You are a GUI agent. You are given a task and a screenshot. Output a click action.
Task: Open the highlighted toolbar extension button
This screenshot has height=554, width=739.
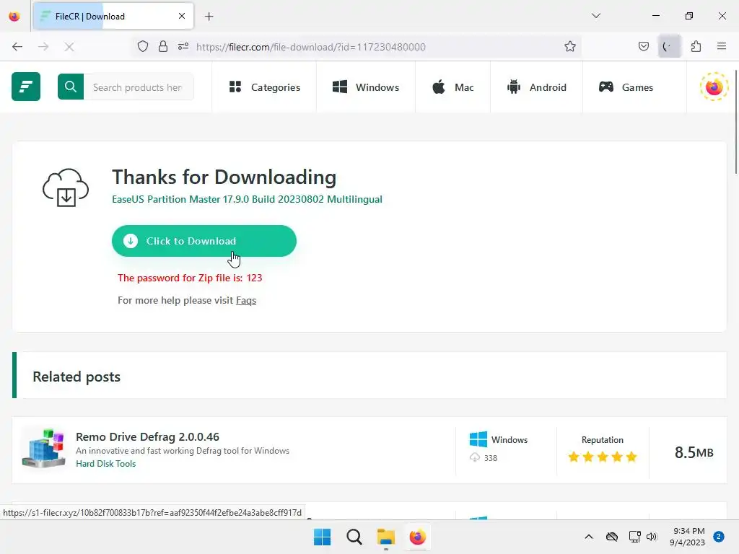(x=669, y=46)
